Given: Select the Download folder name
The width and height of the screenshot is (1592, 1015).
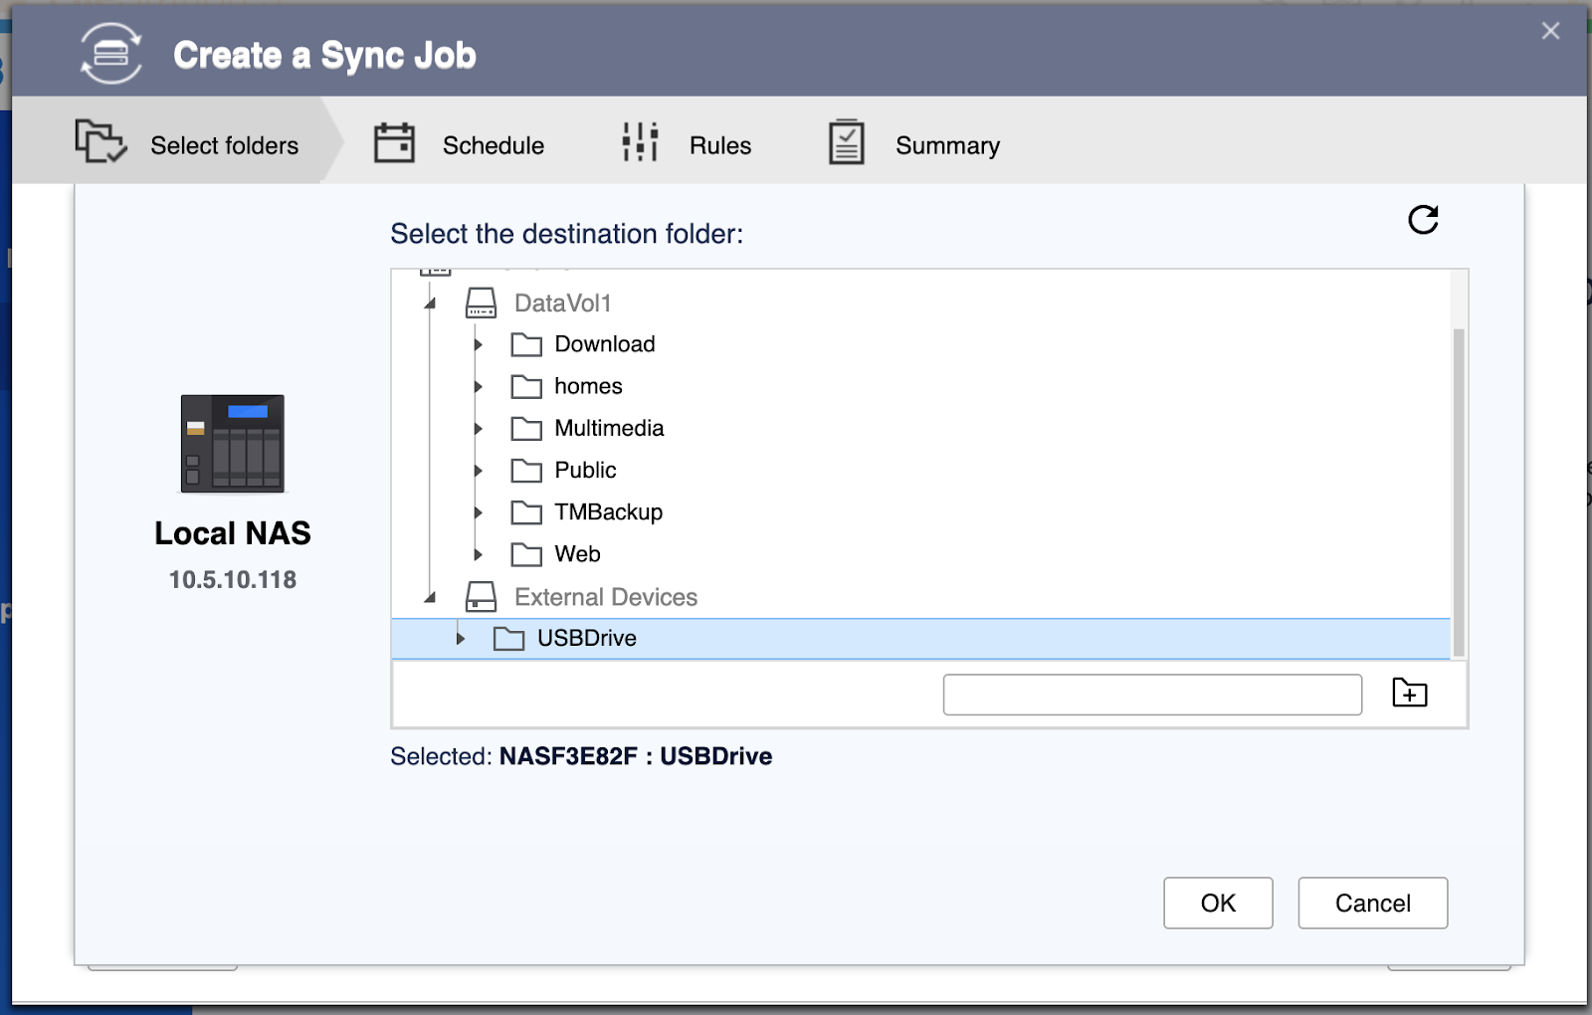Looking at the screenshot, I should [x=605, y=344].
